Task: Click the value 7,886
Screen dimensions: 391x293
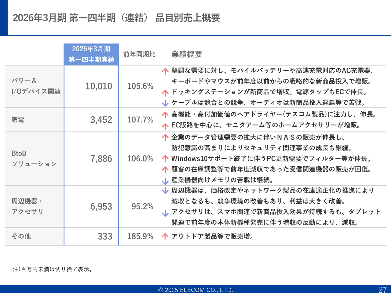Action: [x=101, y=159]
